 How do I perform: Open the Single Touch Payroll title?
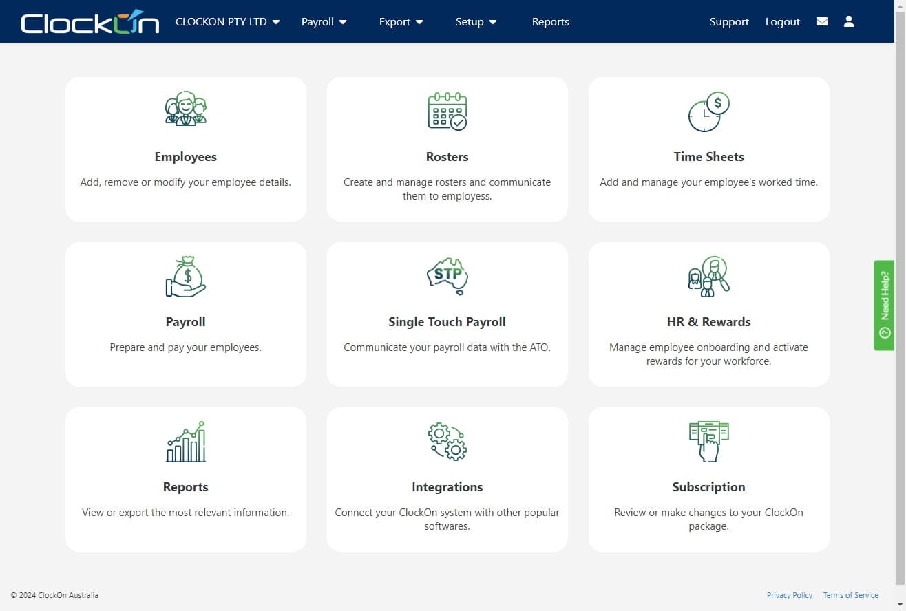447,322
